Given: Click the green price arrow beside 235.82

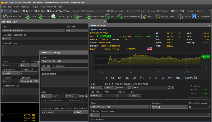Looking at the screenshot, I should pyautogui.click(x=97, y=36).
